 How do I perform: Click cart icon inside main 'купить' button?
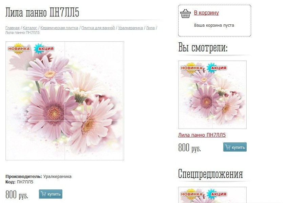pyautogui.click(x=43, y=194)
